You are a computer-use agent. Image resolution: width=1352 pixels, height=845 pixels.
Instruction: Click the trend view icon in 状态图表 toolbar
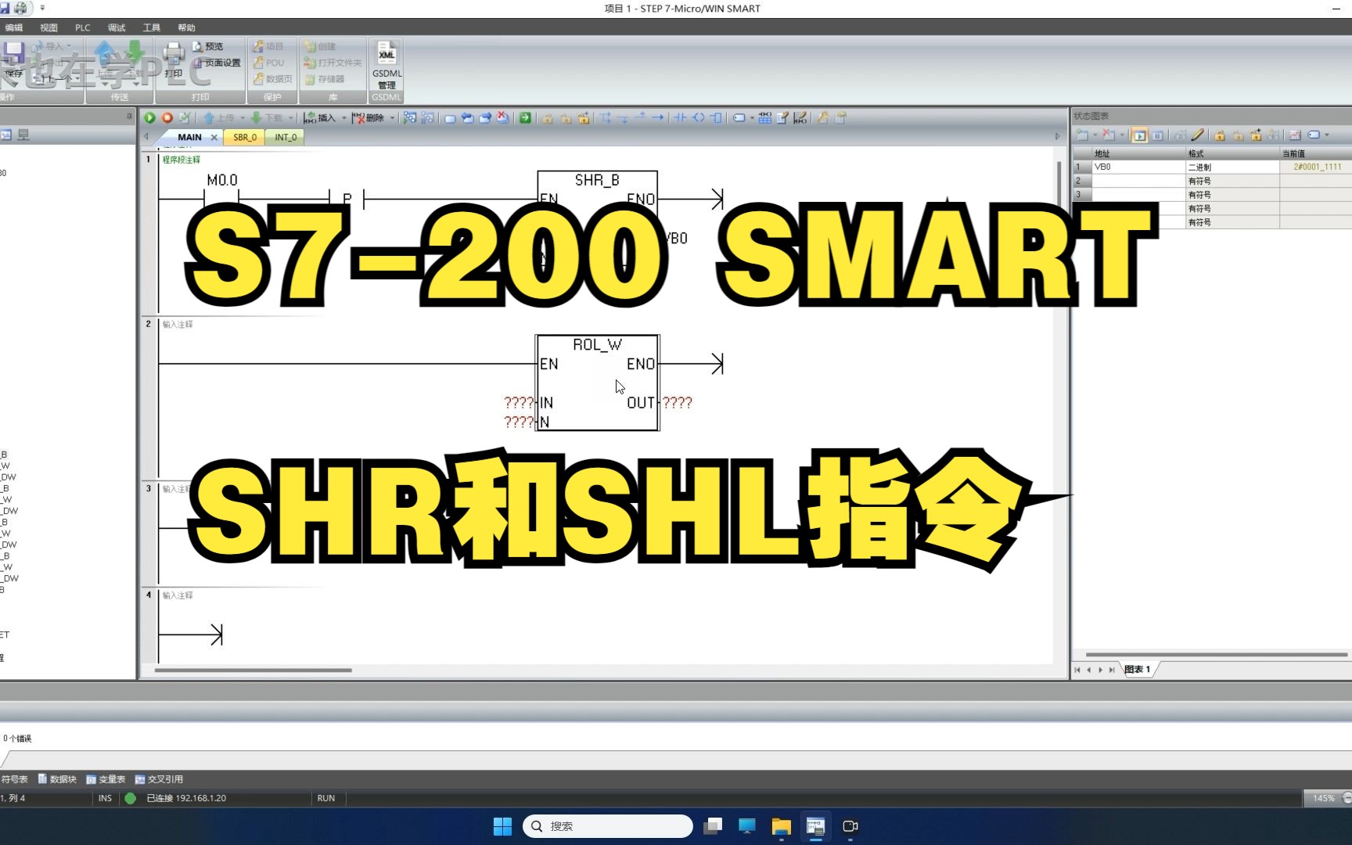pyautogui.click(x=1295, y=135)
